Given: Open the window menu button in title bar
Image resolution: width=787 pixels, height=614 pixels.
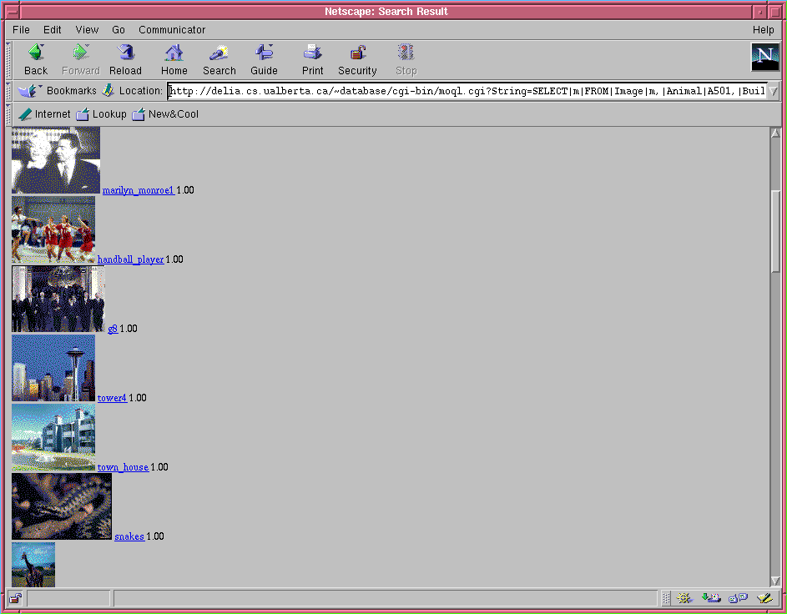Looking at the screenshot, I should point(13,12).
